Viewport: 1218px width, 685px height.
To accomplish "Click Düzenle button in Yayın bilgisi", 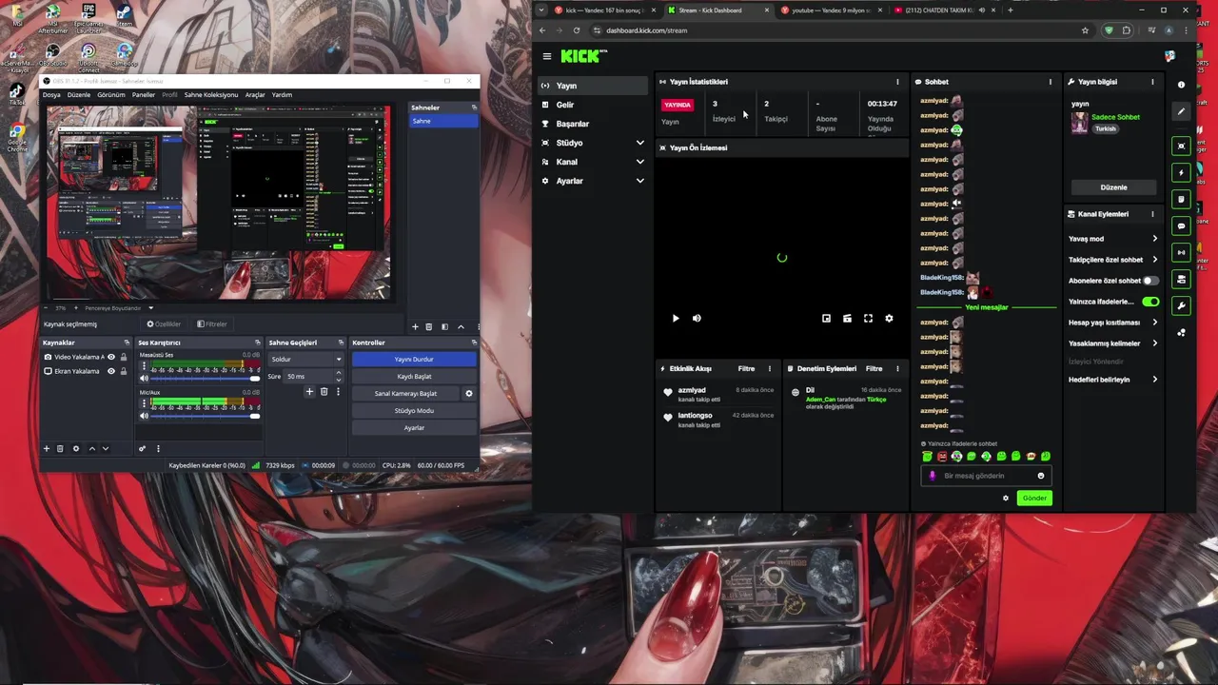I will click(x=1113, y=187).
